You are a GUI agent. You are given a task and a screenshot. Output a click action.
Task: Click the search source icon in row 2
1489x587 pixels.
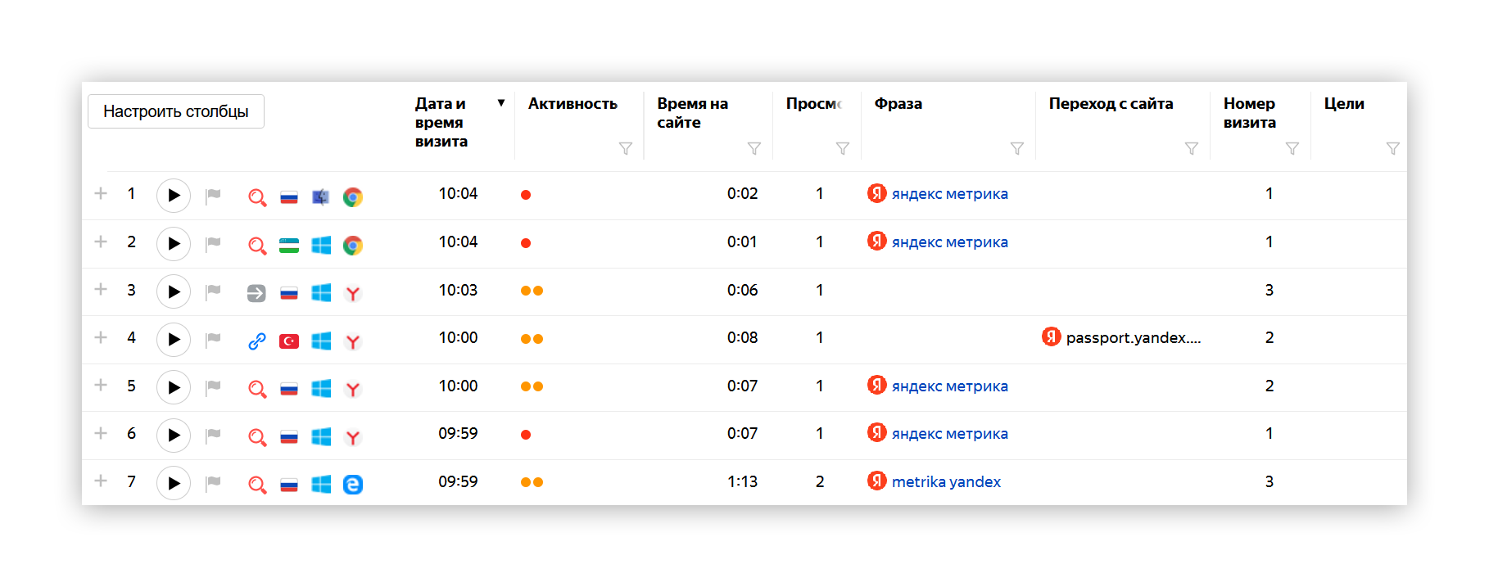(257, 245)
